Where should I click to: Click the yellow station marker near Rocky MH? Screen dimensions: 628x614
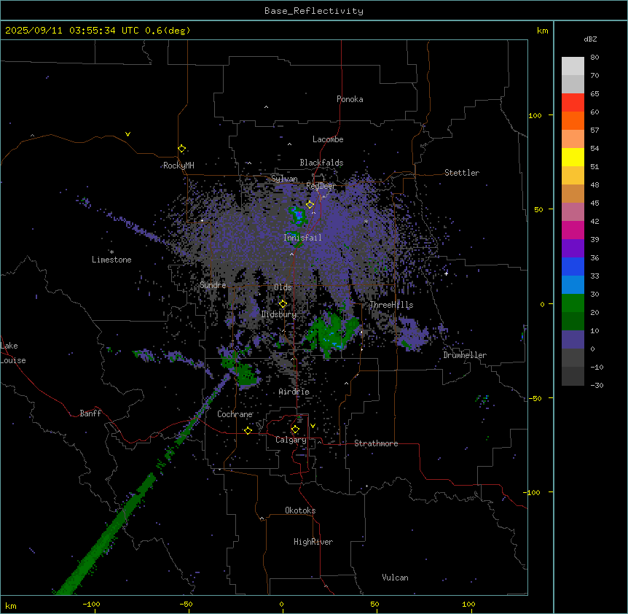tap(181, 149)
